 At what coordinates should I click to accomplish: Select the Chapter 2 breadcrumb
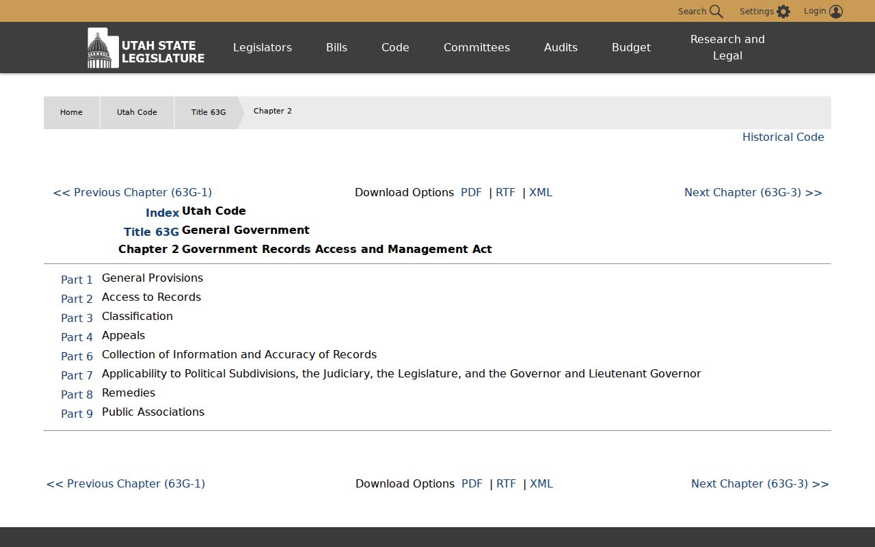pyautogui.click(x=273, y=111)
